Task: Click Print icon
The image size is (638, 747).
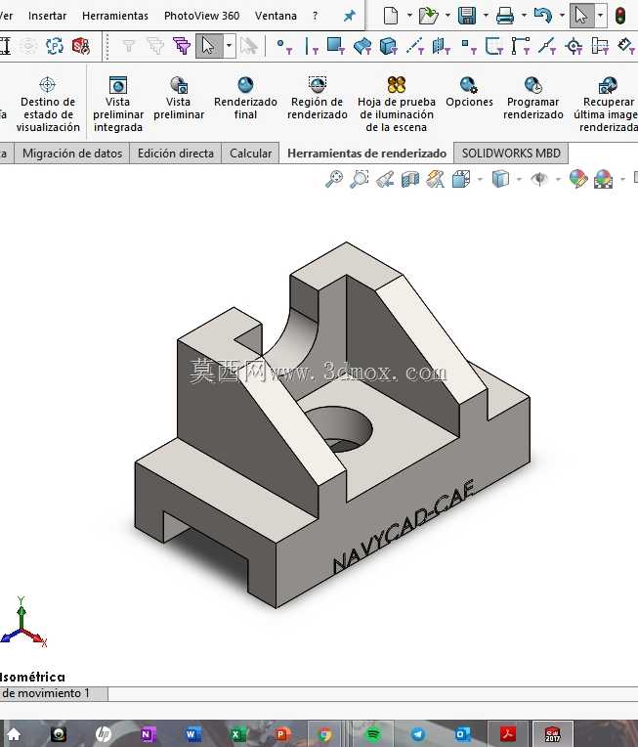Action: [x=505, y=16]
